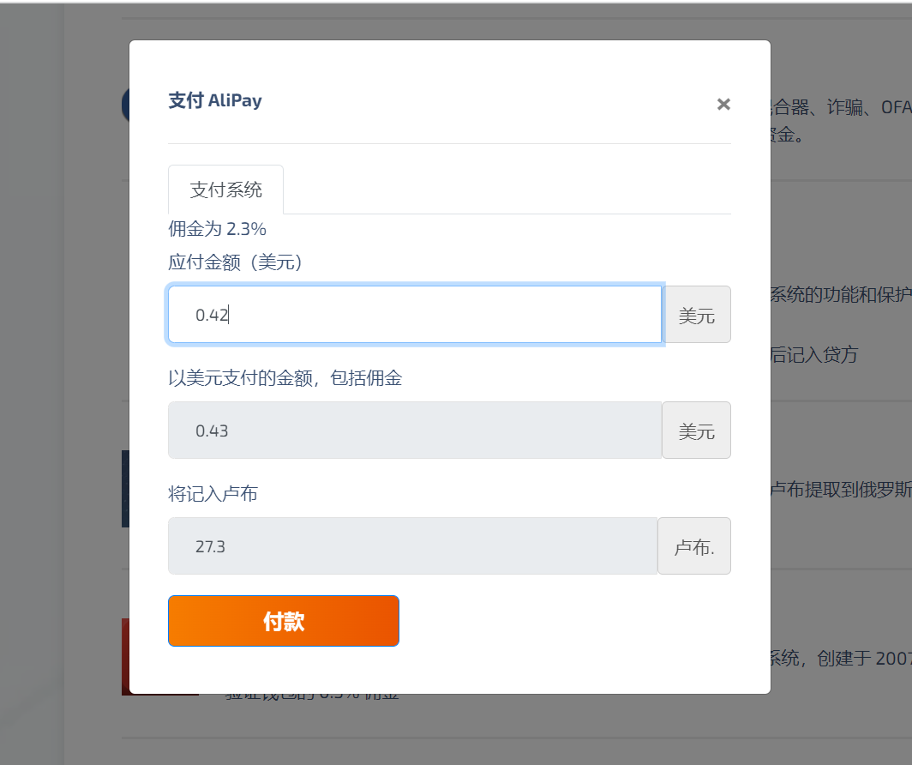
Task: Click the 佣金为 2.3% commission text
Action: click(x=218, y=229)
